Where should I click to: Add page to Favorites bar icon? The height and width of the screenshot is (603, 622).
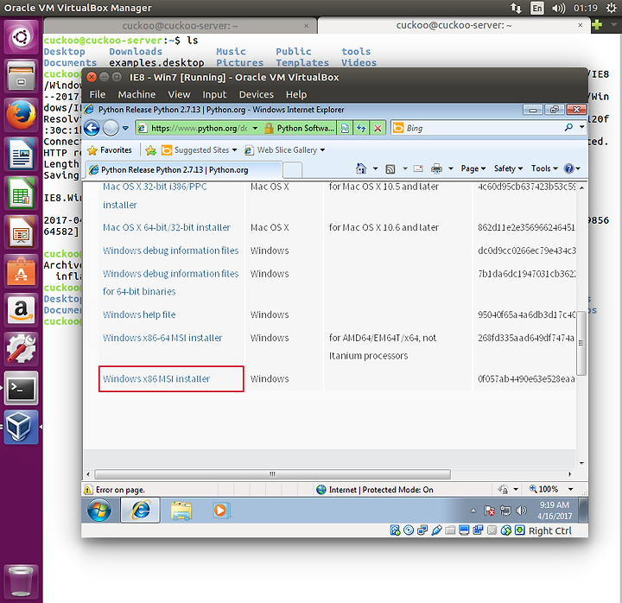(x=150, y=150)
